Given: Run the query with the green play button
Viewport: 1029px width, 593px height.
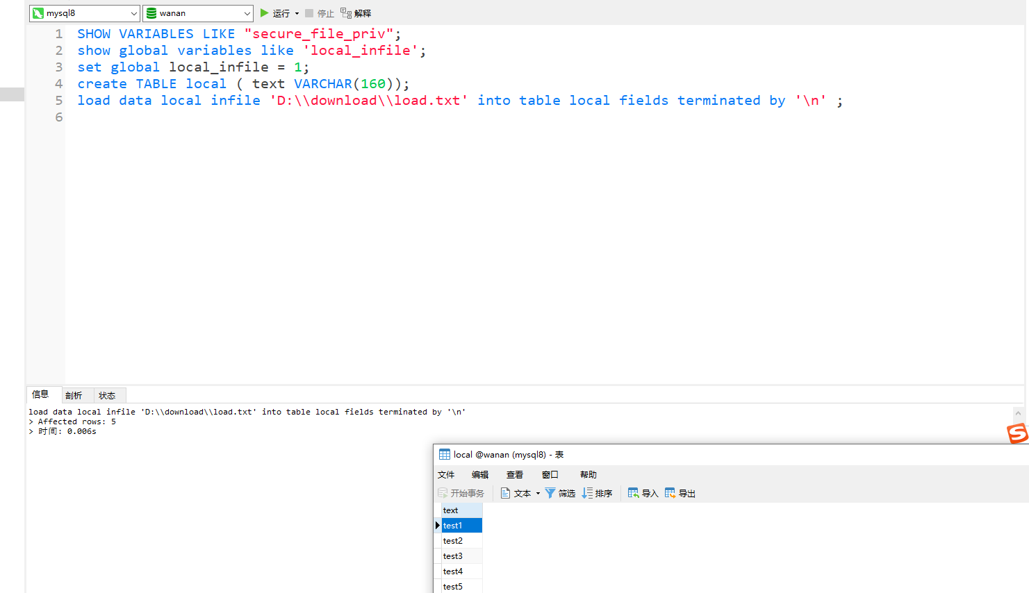Looking at the screenshot, I should tap(265, 13).
